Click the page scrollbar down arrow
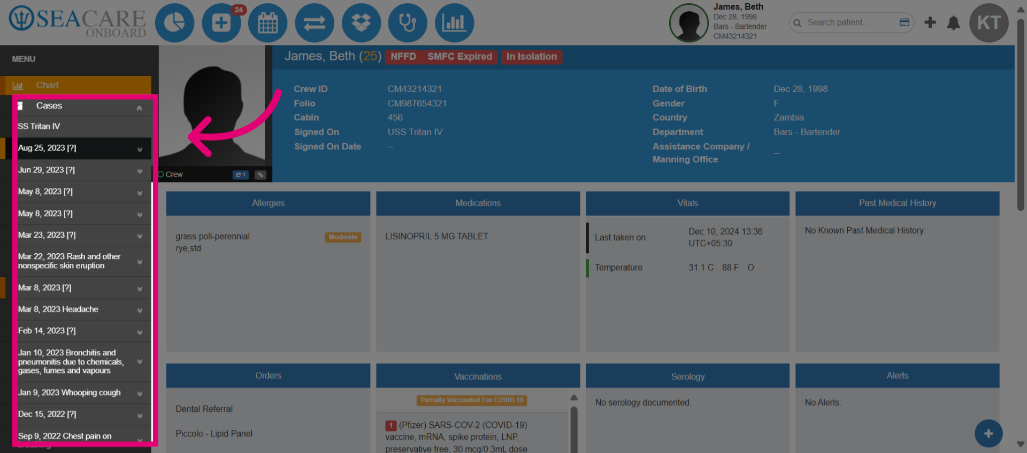 (x=1021, y=444)
